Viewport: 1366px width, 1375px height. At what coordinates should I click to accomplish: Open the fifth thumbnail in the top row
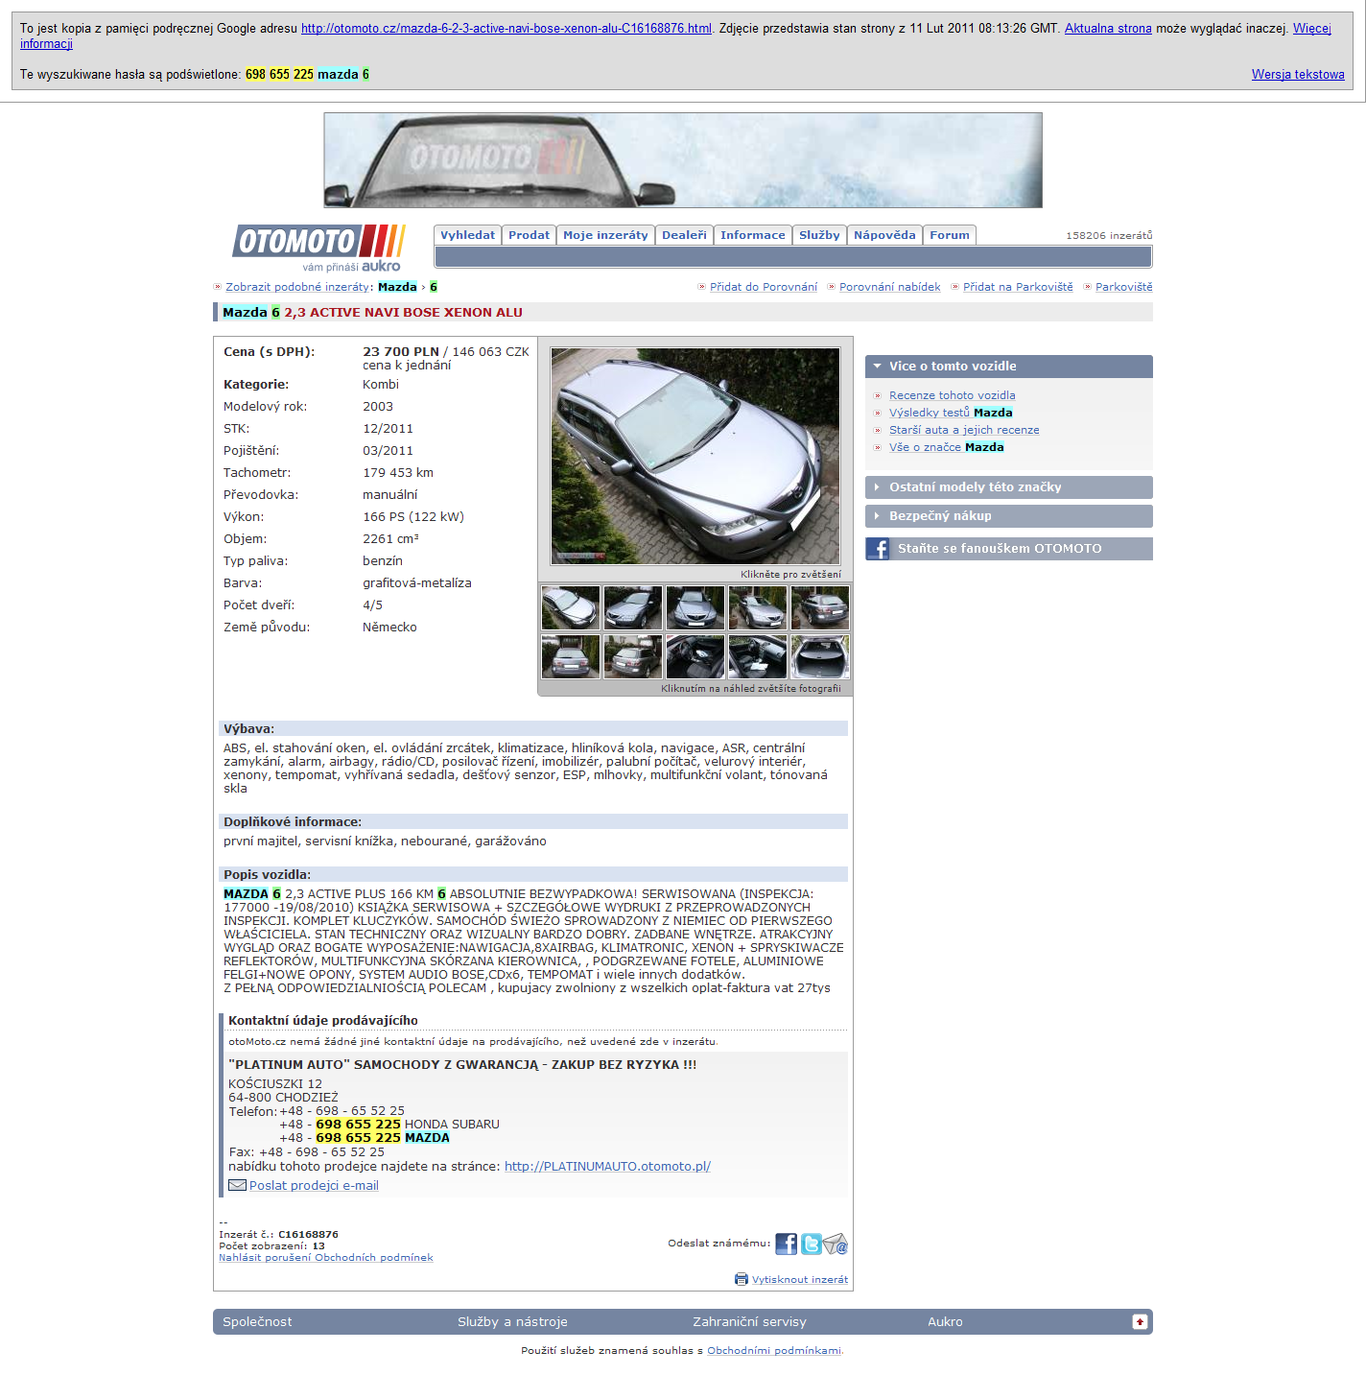(820, 607)
